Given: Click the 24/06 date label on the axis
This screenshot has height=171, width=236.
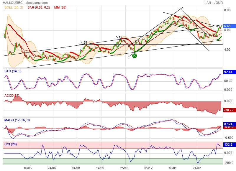Looking at the screenshot, I should (x=52, y=168).
